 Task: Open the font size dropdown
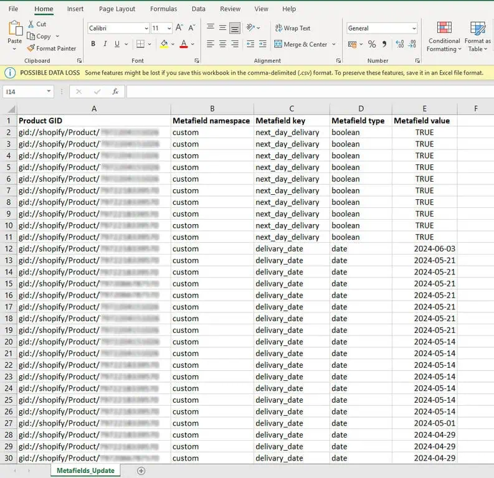pyautogui.click(x=169, y=29)
